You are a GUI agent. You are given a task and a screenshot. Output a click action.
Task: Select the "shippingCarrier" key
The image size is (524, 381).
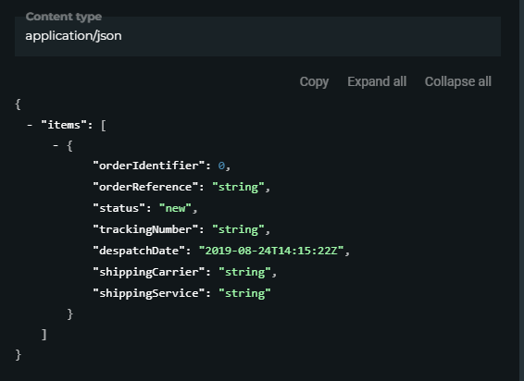click(149, 272)
